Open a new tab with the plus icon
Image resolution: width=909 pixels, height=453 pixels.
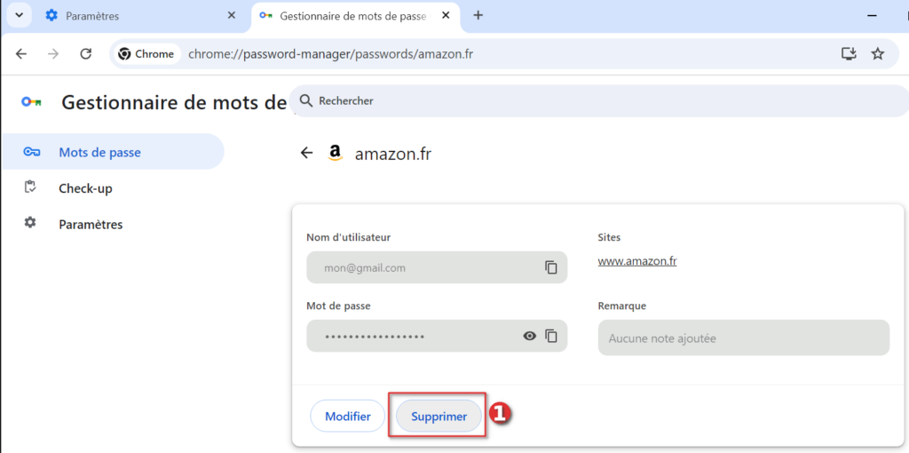point(478,15)
